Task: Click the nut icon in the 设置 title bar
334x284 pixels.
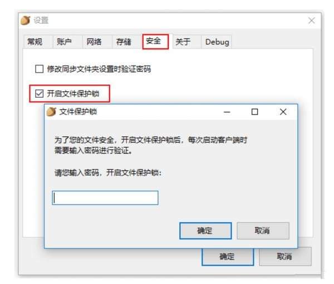Action: pos(26,21)
